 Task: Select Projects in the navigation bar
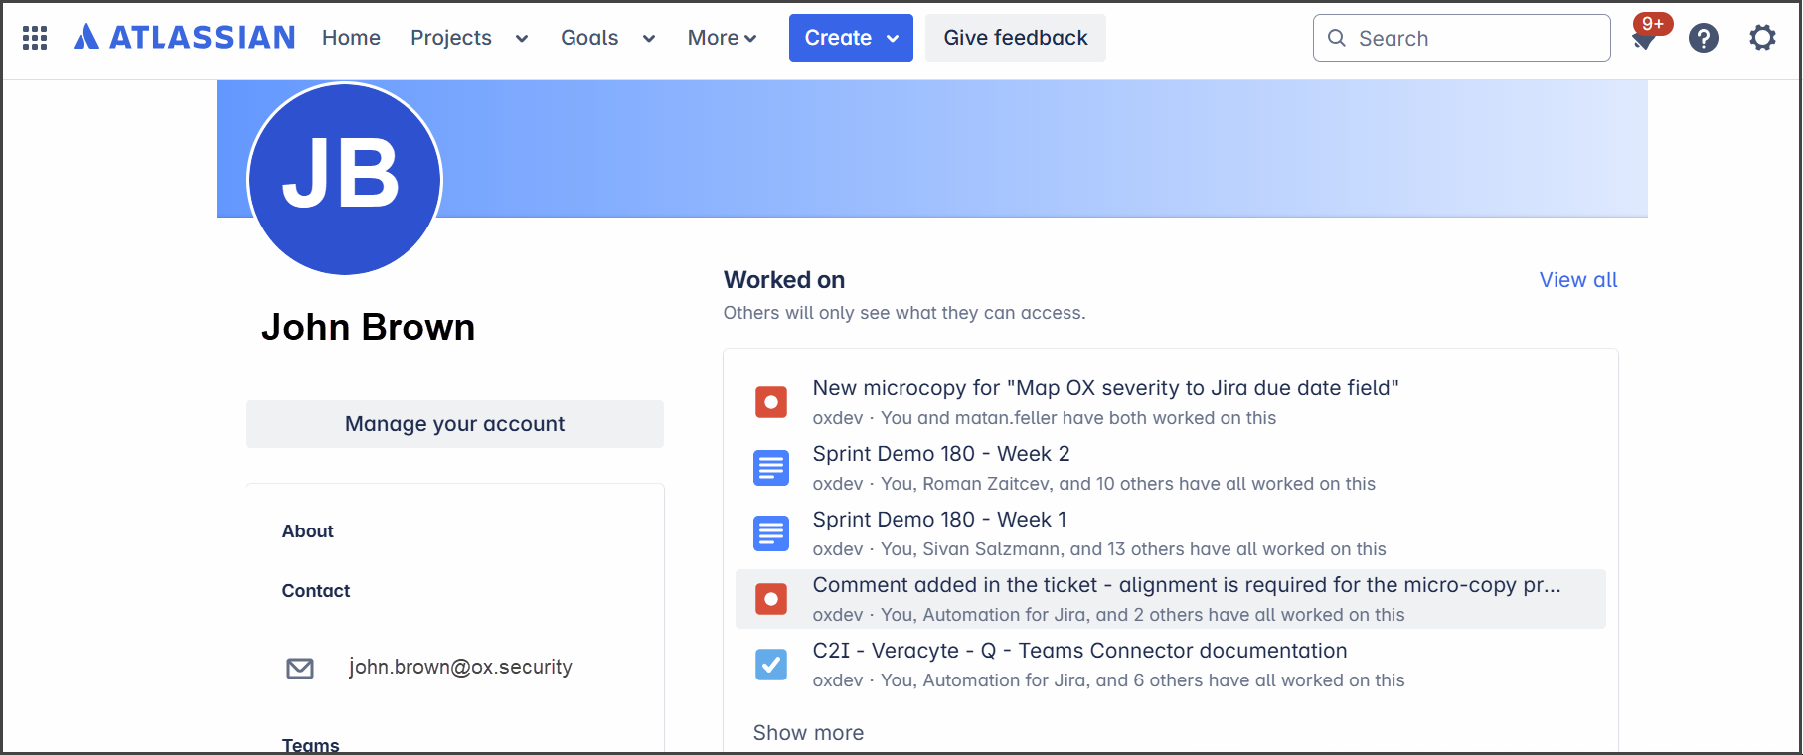451,38
